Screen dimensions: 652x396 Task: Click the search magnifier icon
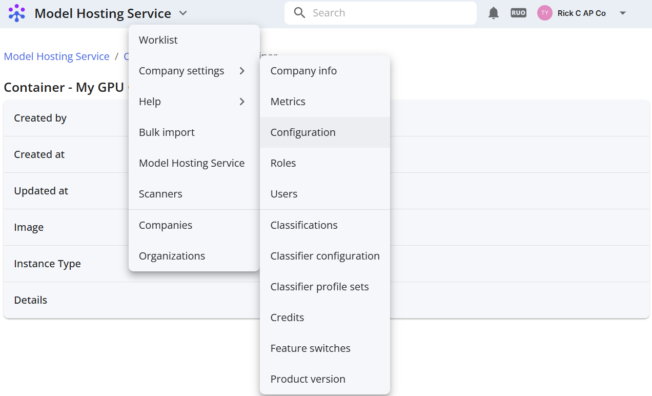pyautogui.click(x=300, y=13)
